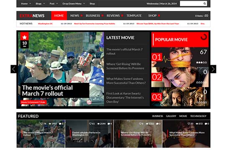Click the star badge on slider image
The image size is (226, 150).
coord(25,36)
